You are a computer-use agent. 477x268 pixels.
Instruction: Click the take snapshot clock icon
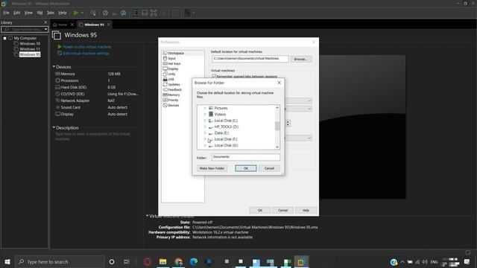point(105,13)
